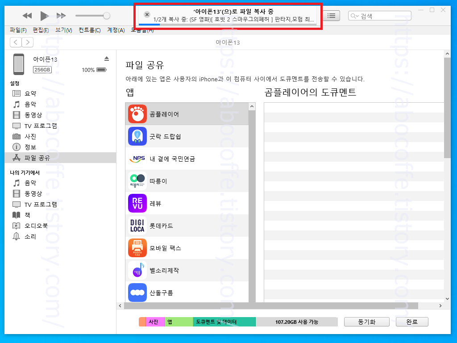This screenshot has width=457, height=343.
Task: Click the iPhone device icon
Action: tap(19, 64)
